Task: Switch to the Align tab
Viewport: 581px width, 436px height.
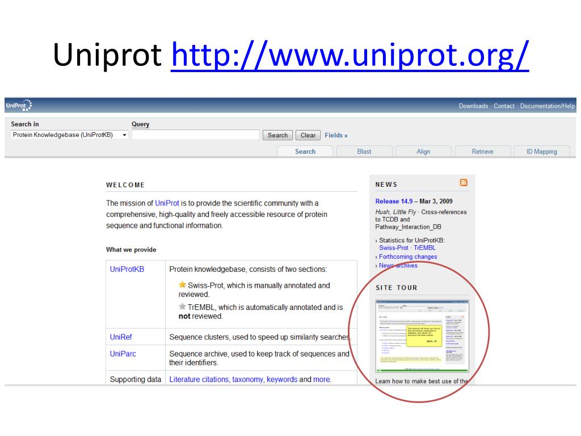Action: click(423, 151)
